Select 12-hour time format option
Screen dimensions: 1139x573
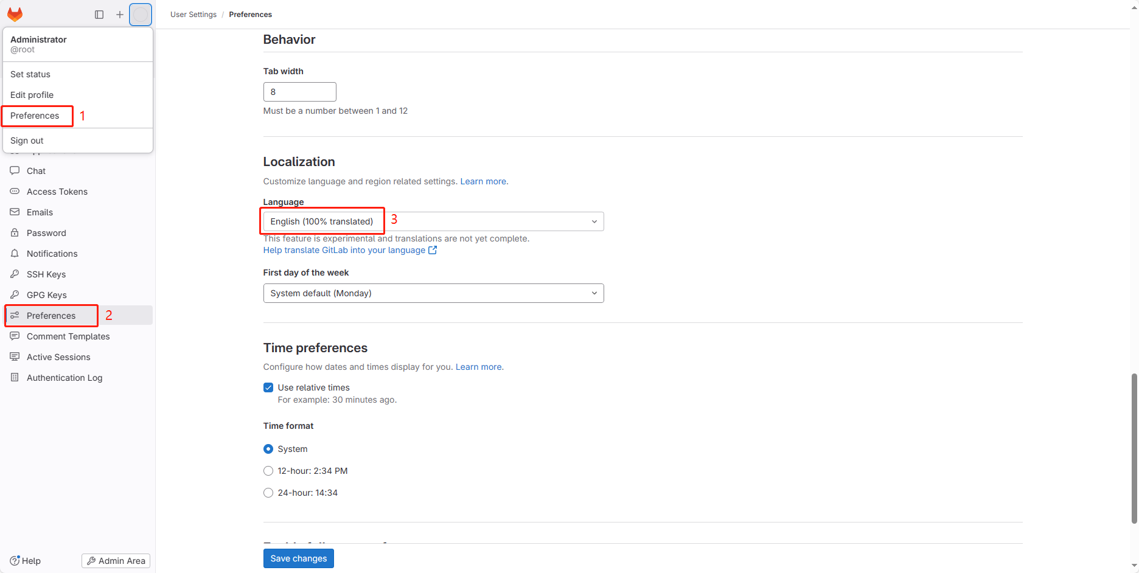268,471
